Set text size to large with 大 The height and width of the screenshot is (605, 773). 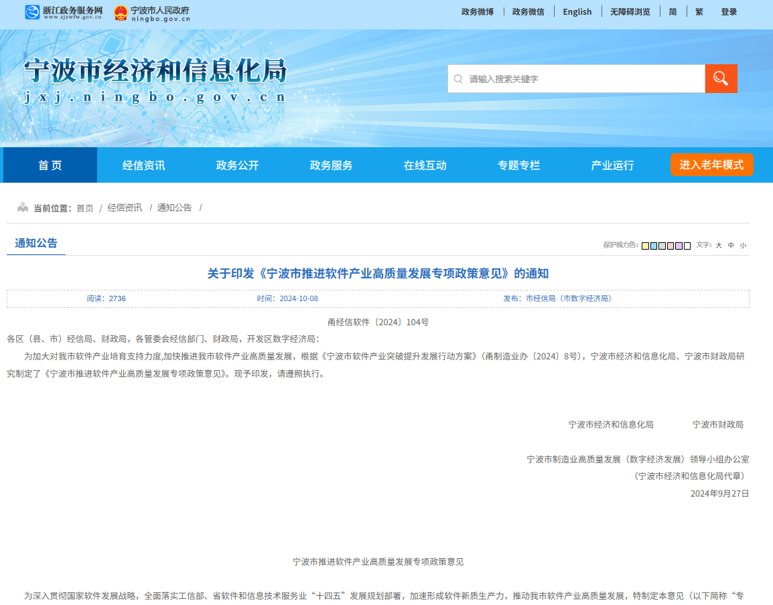point(717,246)
